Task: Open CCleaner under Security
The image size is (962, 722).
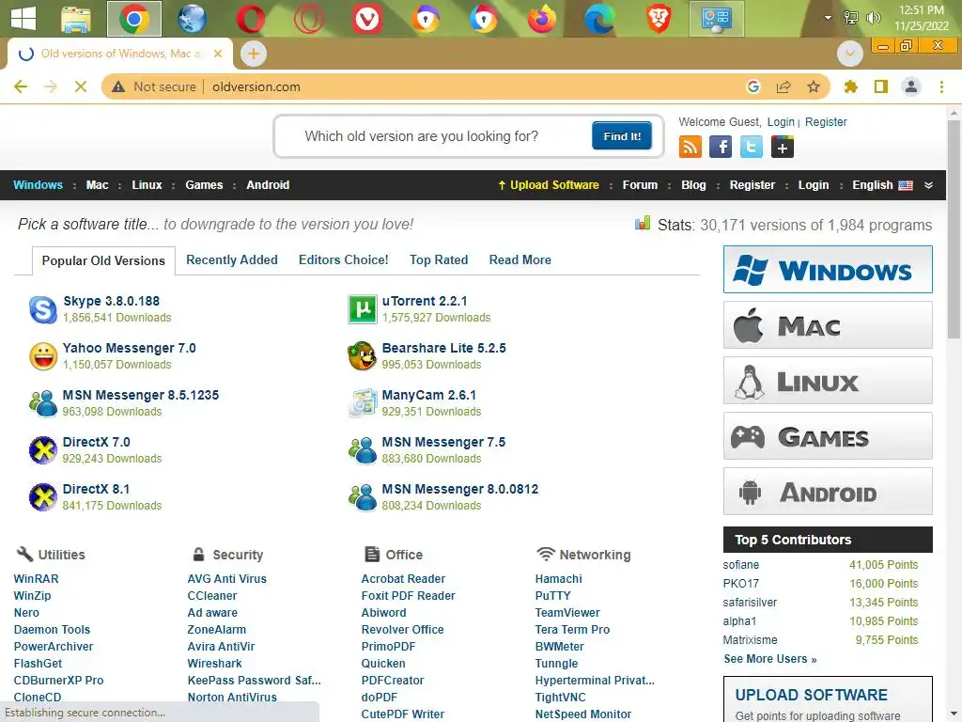Action: pos(212,595)
